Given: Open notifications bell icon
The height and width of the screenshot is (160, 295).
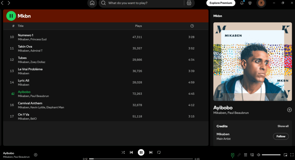Looking at the screenshot, I should (x=242, y=3).
